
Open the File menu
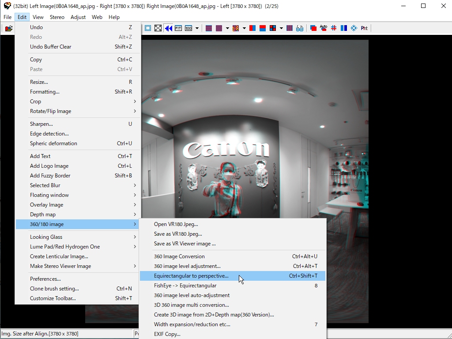[x=8, y=17]
